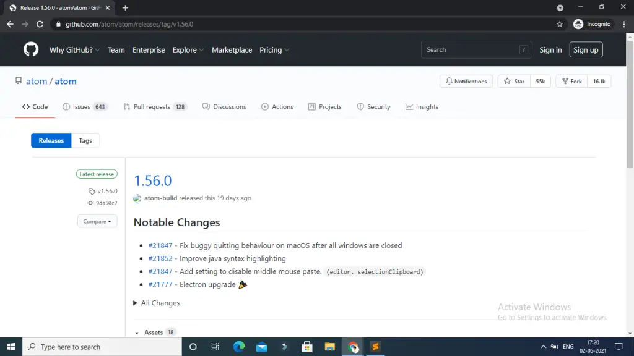Open the atom-build author link
This screenshot has height=356, width=634.
pos(160,198)
